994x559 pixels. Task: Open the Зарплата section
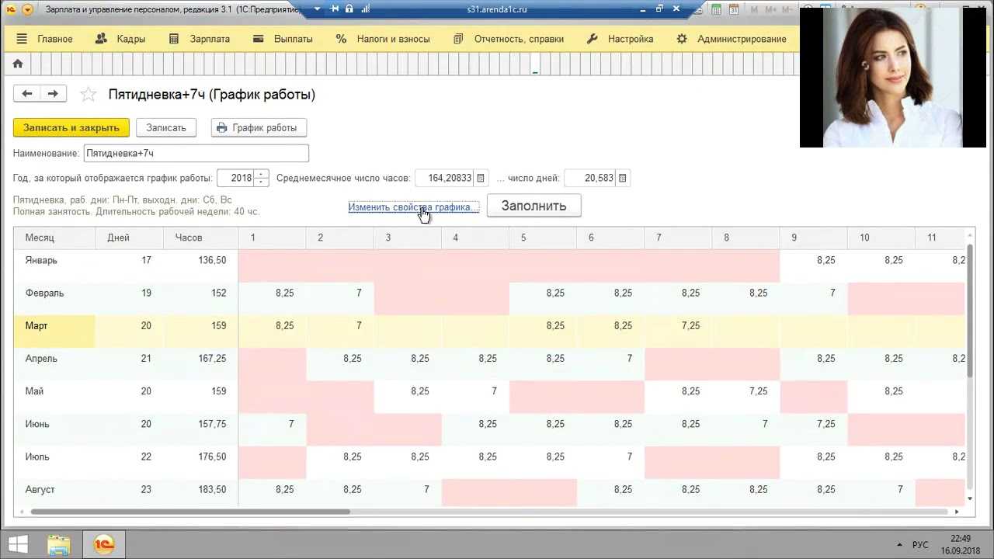200,39
